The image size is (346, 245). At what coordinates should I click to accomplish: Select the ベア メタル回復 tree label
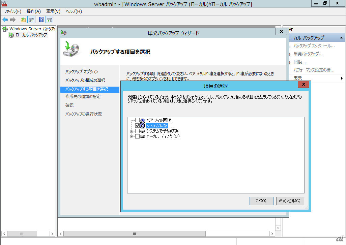coord(158,120)
